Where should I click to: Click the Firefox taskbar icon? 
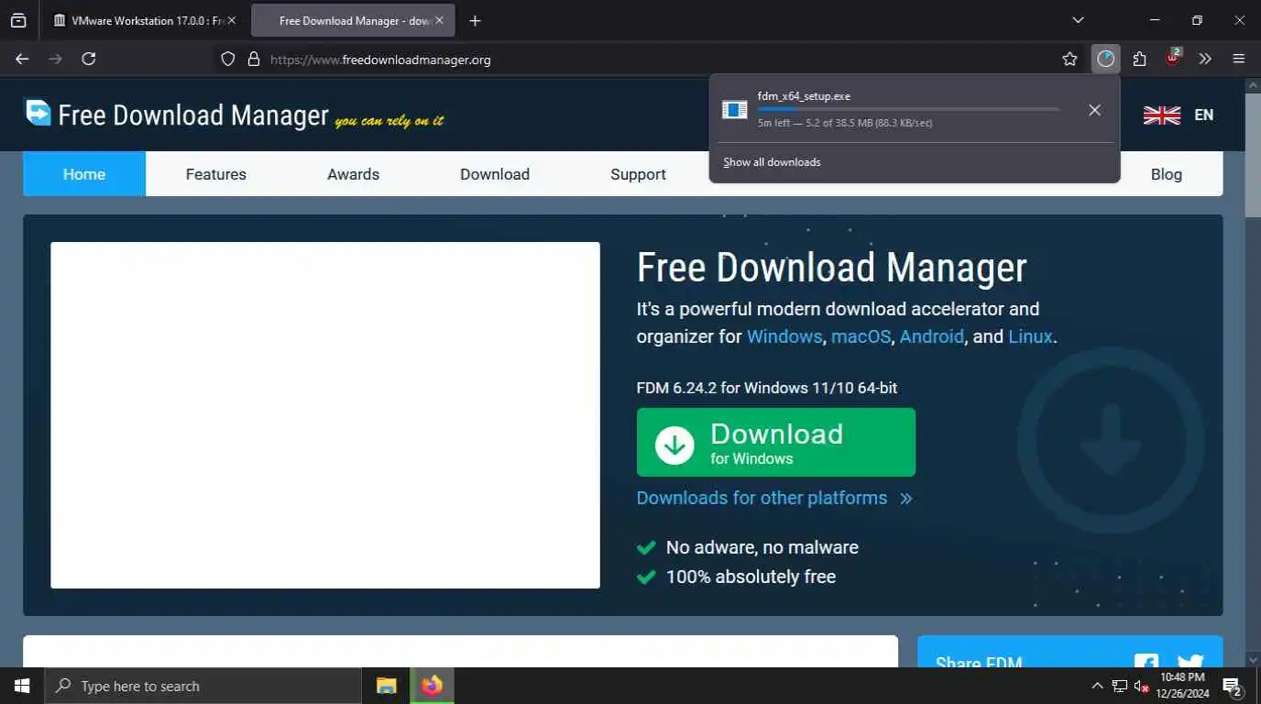click(432, 686)
